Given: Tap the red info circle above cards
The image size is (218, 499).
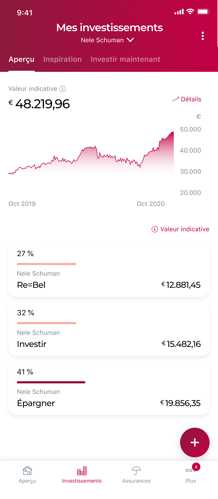Looking at the screenshot, I should (155, 229).
